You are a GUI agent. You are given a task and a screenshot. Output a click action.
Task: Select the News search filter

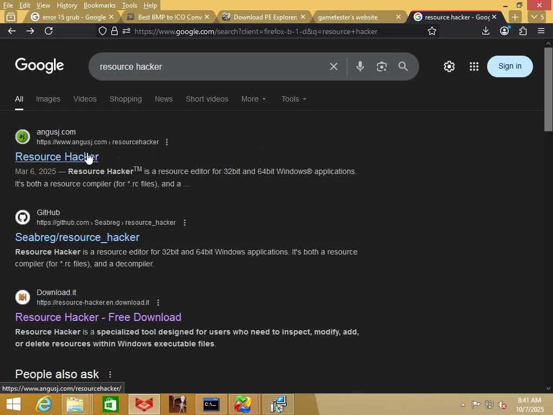[164, 99]
